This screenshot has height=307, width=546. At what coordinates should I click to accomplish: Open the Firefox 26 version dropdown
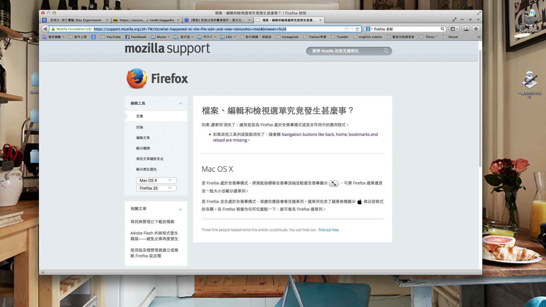click(x=156, y=188)
